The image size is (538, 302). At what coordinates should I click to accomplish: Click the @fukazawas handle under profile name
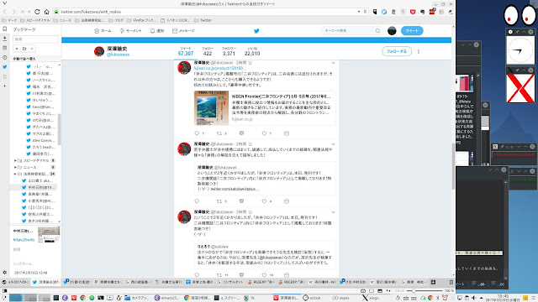point(118,55)
